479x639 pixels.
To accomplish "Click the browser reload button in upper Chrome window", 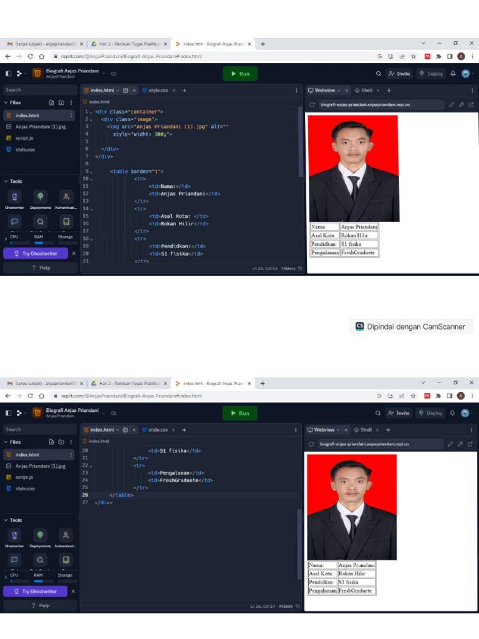I will point(30,56).
